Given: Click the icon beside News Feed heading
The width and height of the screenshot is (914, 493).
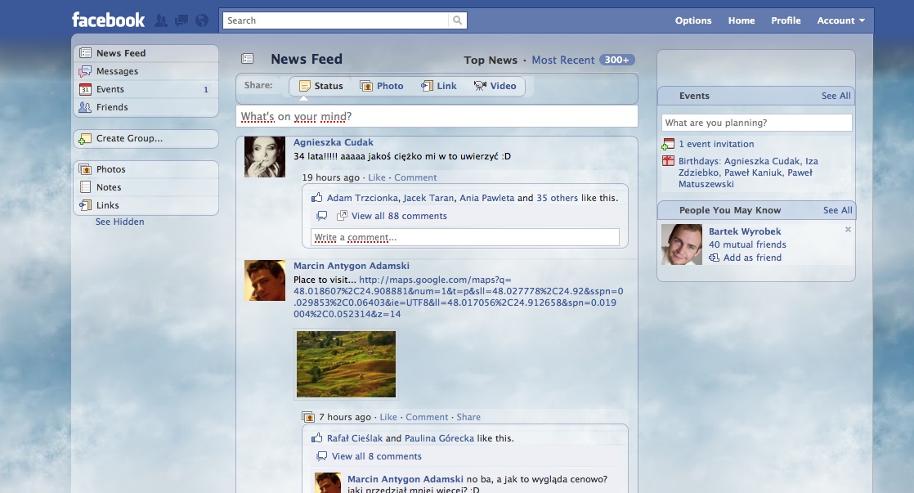Looking at the screenshot, I should pos(248,58).
